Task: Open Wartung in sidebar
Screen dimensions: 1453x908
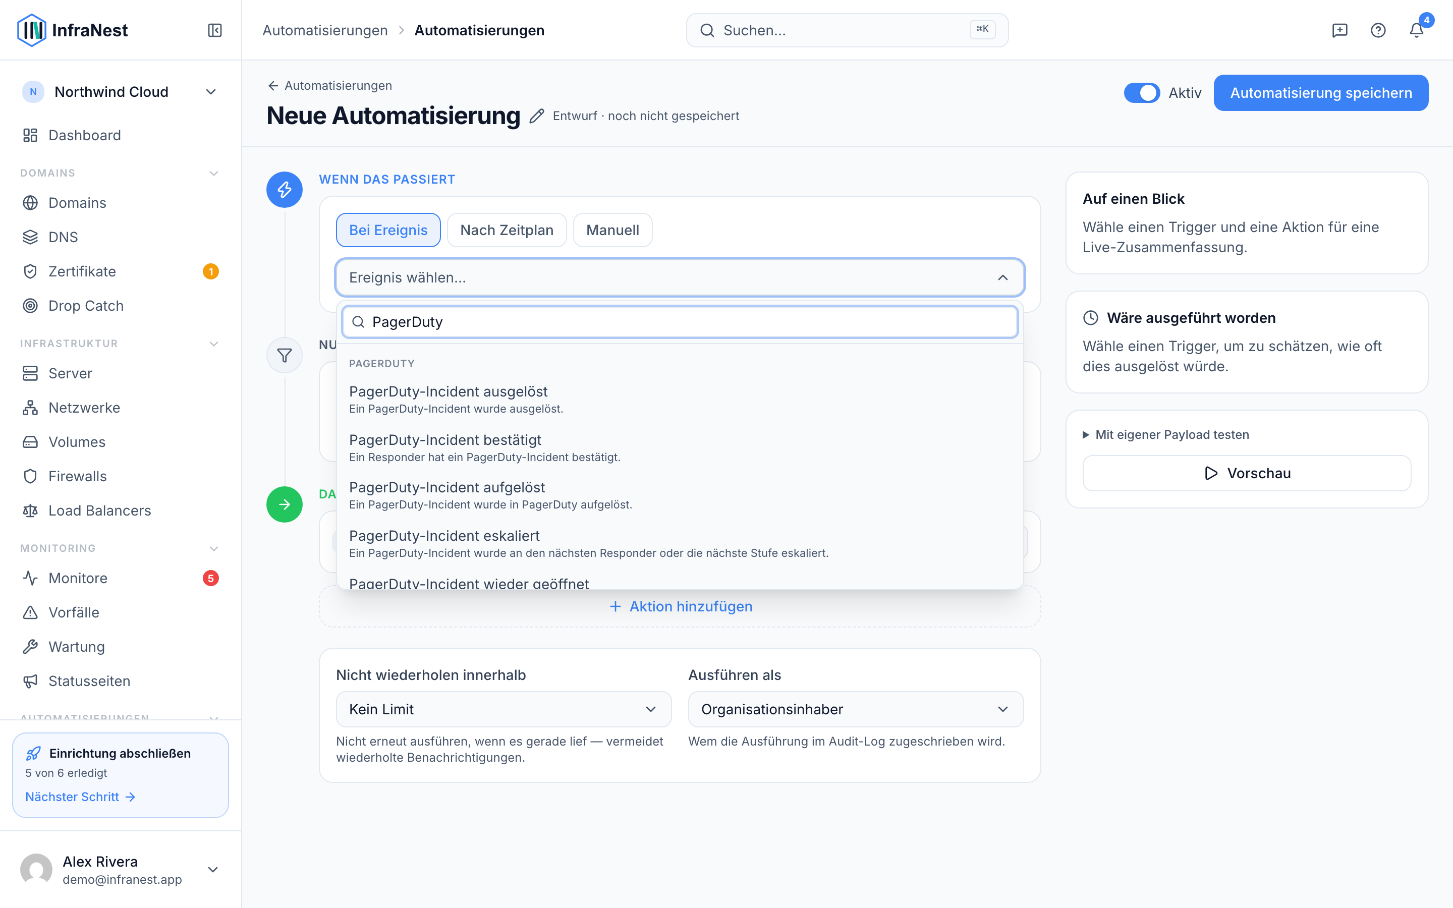Action: click(x=121, y=647)
